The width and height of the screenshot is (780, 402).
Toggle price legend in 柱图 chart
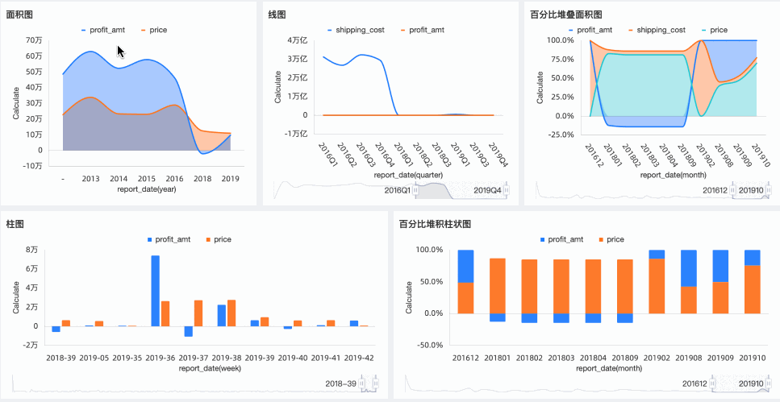[219, 239]
